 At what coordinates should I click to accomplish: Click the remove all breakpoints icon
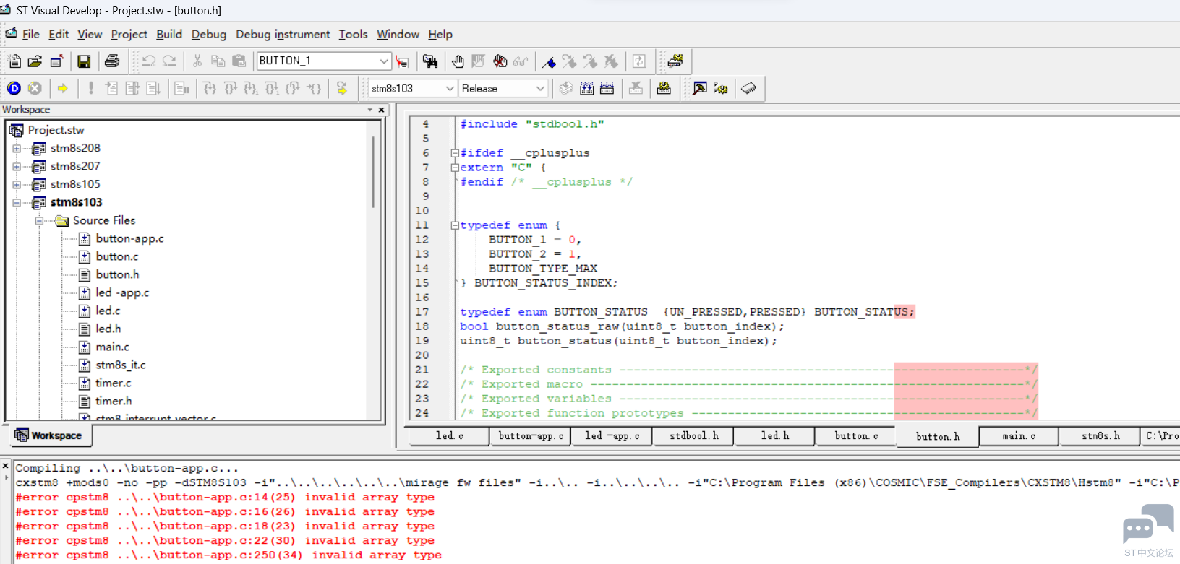point(500,61)
